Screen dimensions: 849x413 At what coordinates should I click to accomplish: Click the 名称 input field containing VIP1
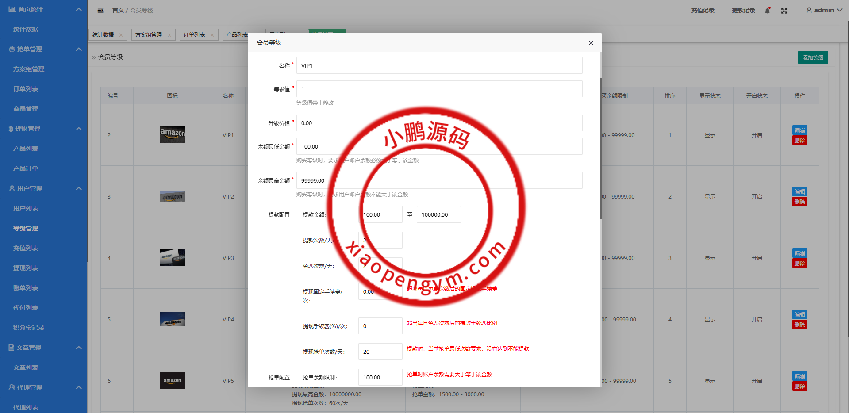point(439,65)
